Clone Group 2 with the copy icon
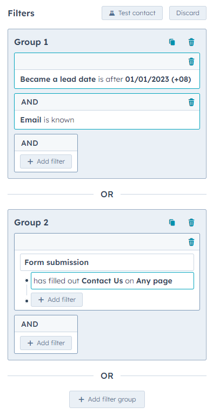The width and height of the screenshot is (213, 414). coord(172,223)
